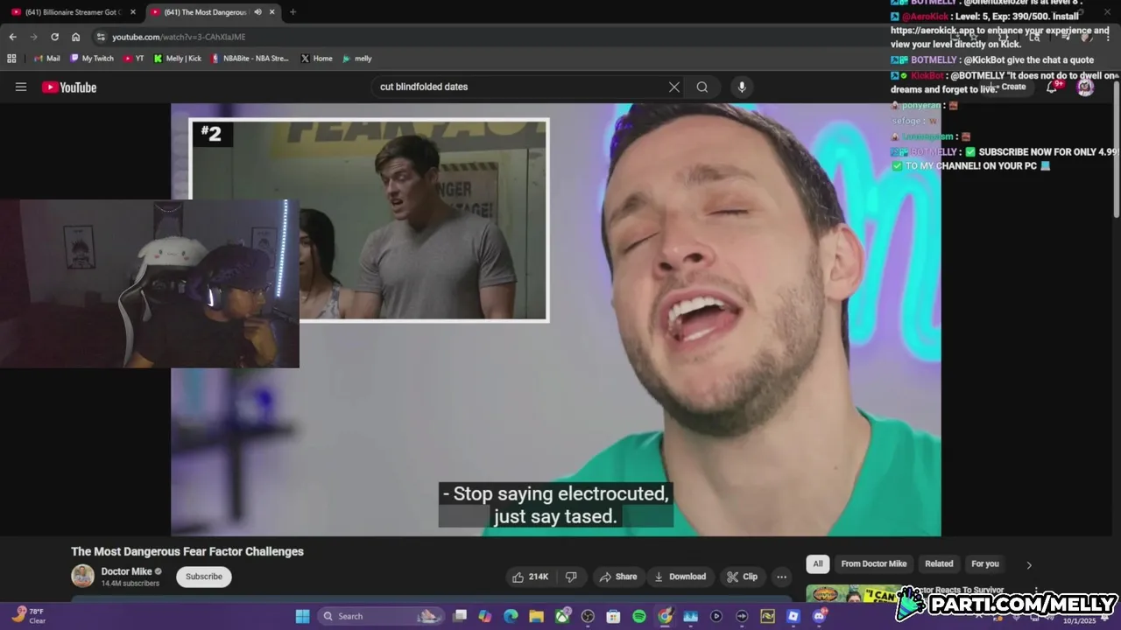Viewport: 1121px width, 630px height.
Task: Open the Windows Start menu
Action: [302, 616]
